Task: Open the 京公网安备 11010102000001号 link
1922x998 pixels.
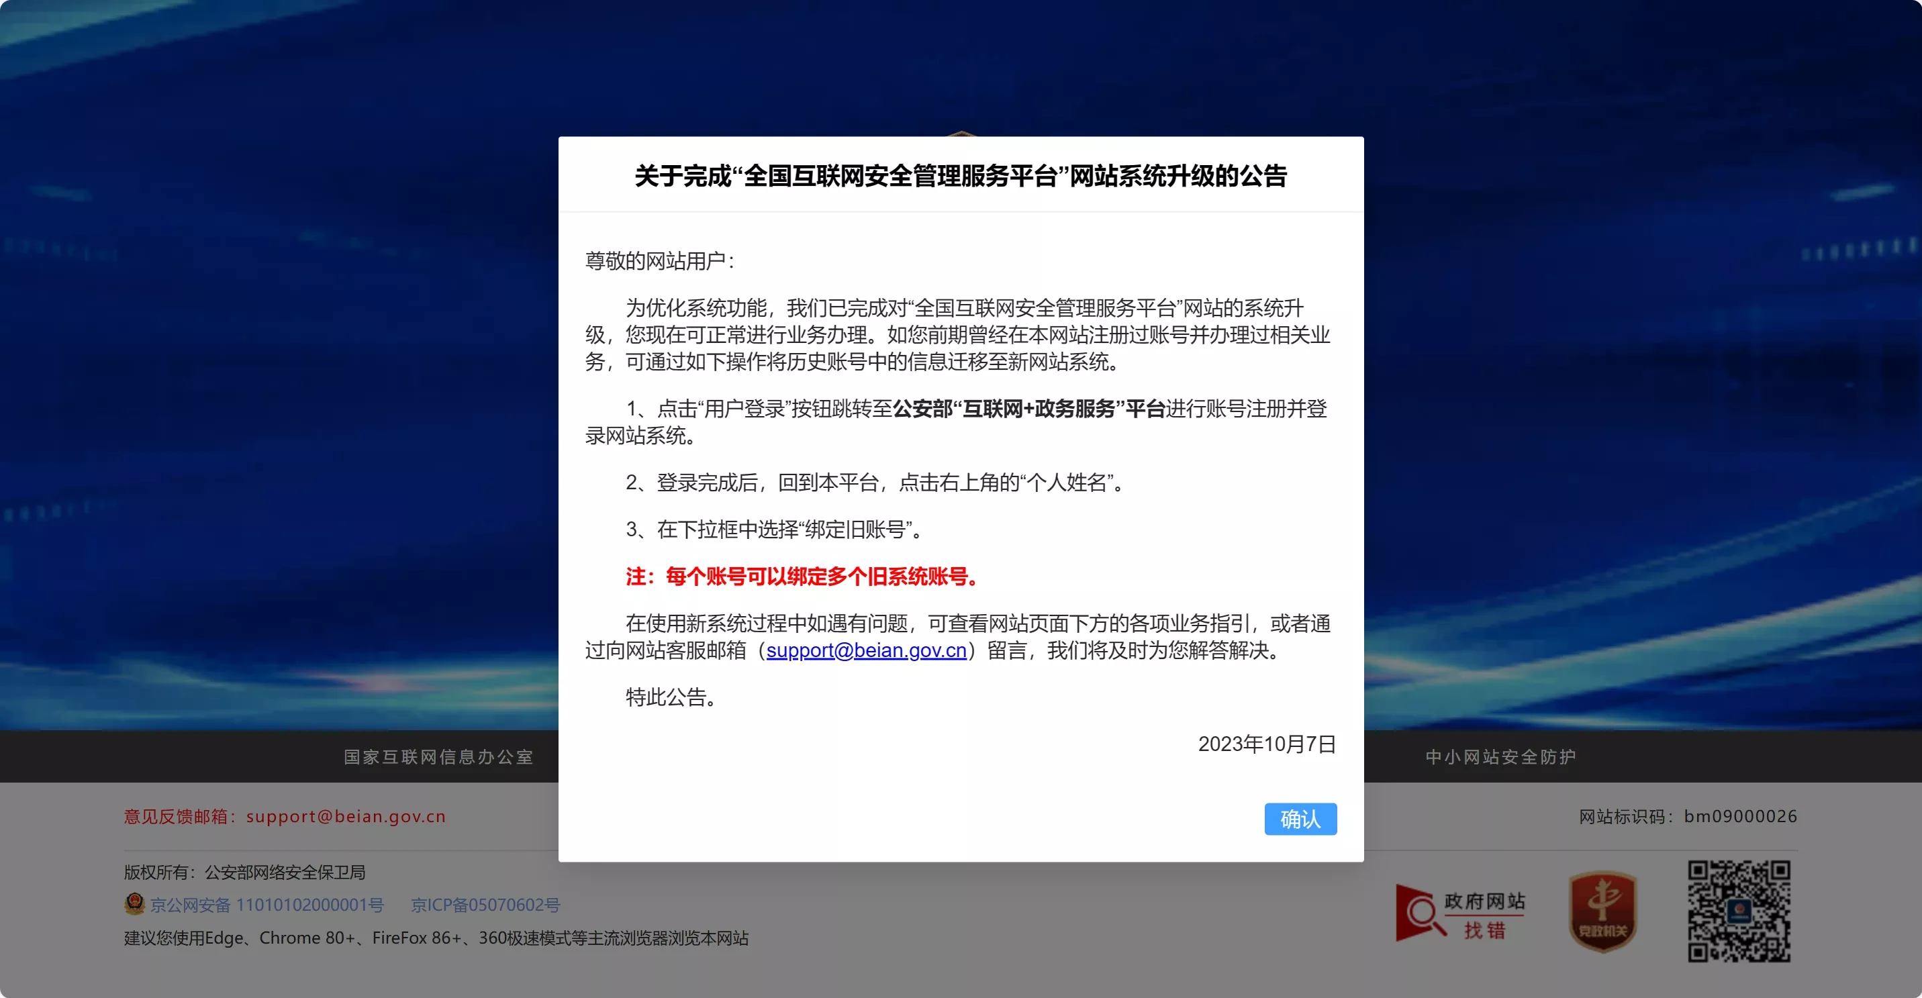Action: click(x=267, y=905)
